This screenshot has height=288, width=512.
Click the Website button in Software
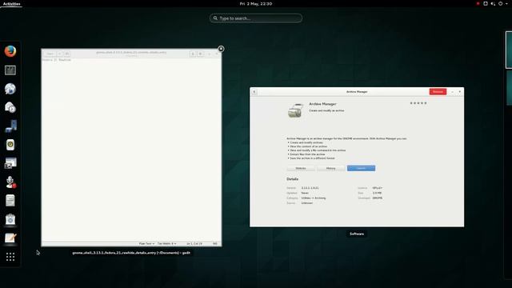(301, 168)
